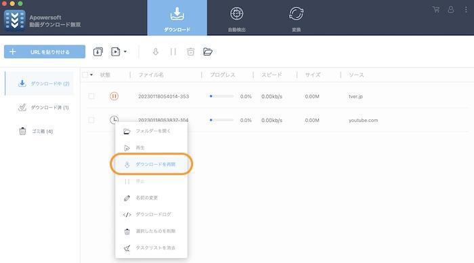
Task: Click the toolbar resume download icon
Action: coord(155,52)
